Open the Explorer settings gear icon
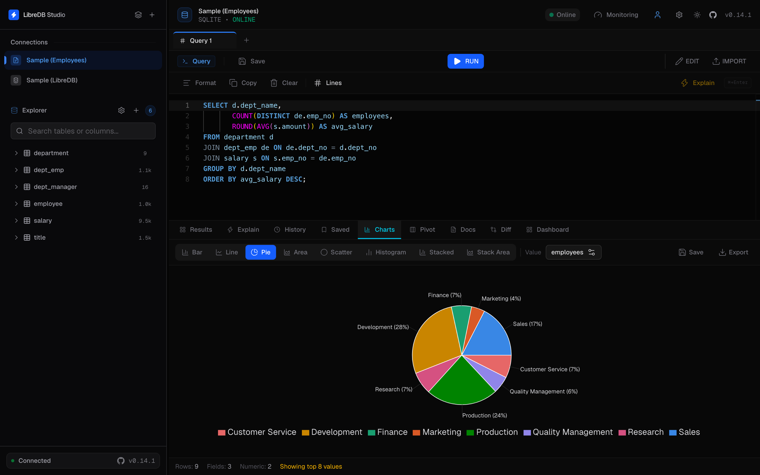The image size is (760, 475). (121, 110)
